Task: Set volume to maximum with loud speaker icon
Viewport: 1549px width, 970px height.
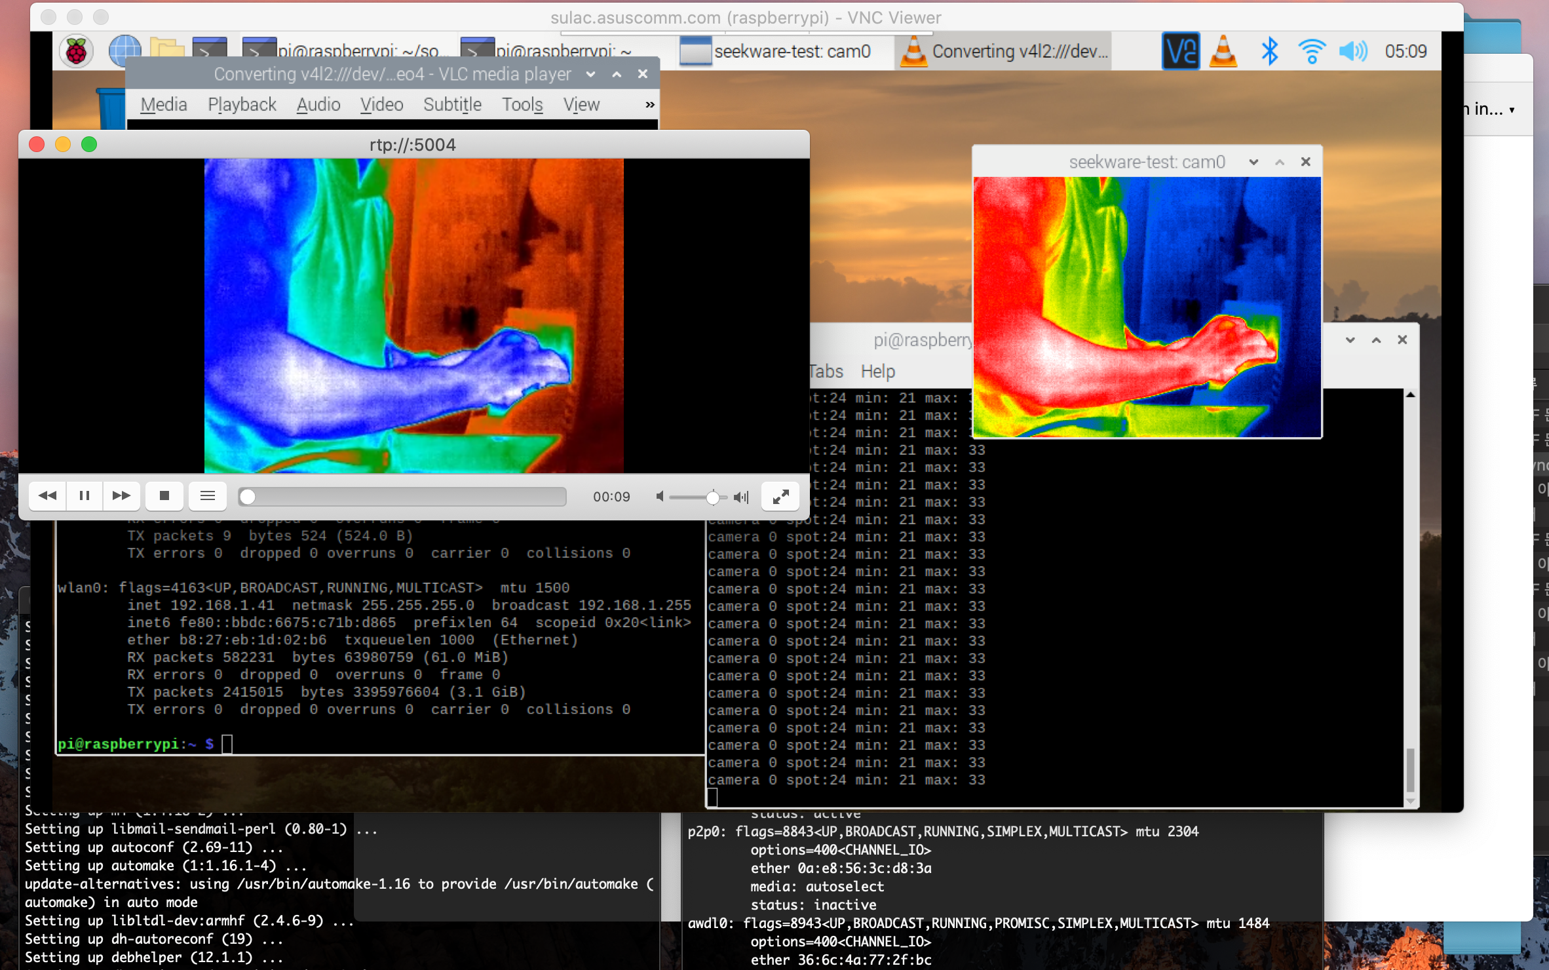Action: (x=741, y=497)
